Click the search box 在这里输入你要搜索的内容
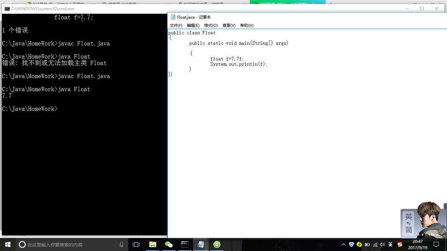This screenshot has height=251, width=447. click(72, 244)
